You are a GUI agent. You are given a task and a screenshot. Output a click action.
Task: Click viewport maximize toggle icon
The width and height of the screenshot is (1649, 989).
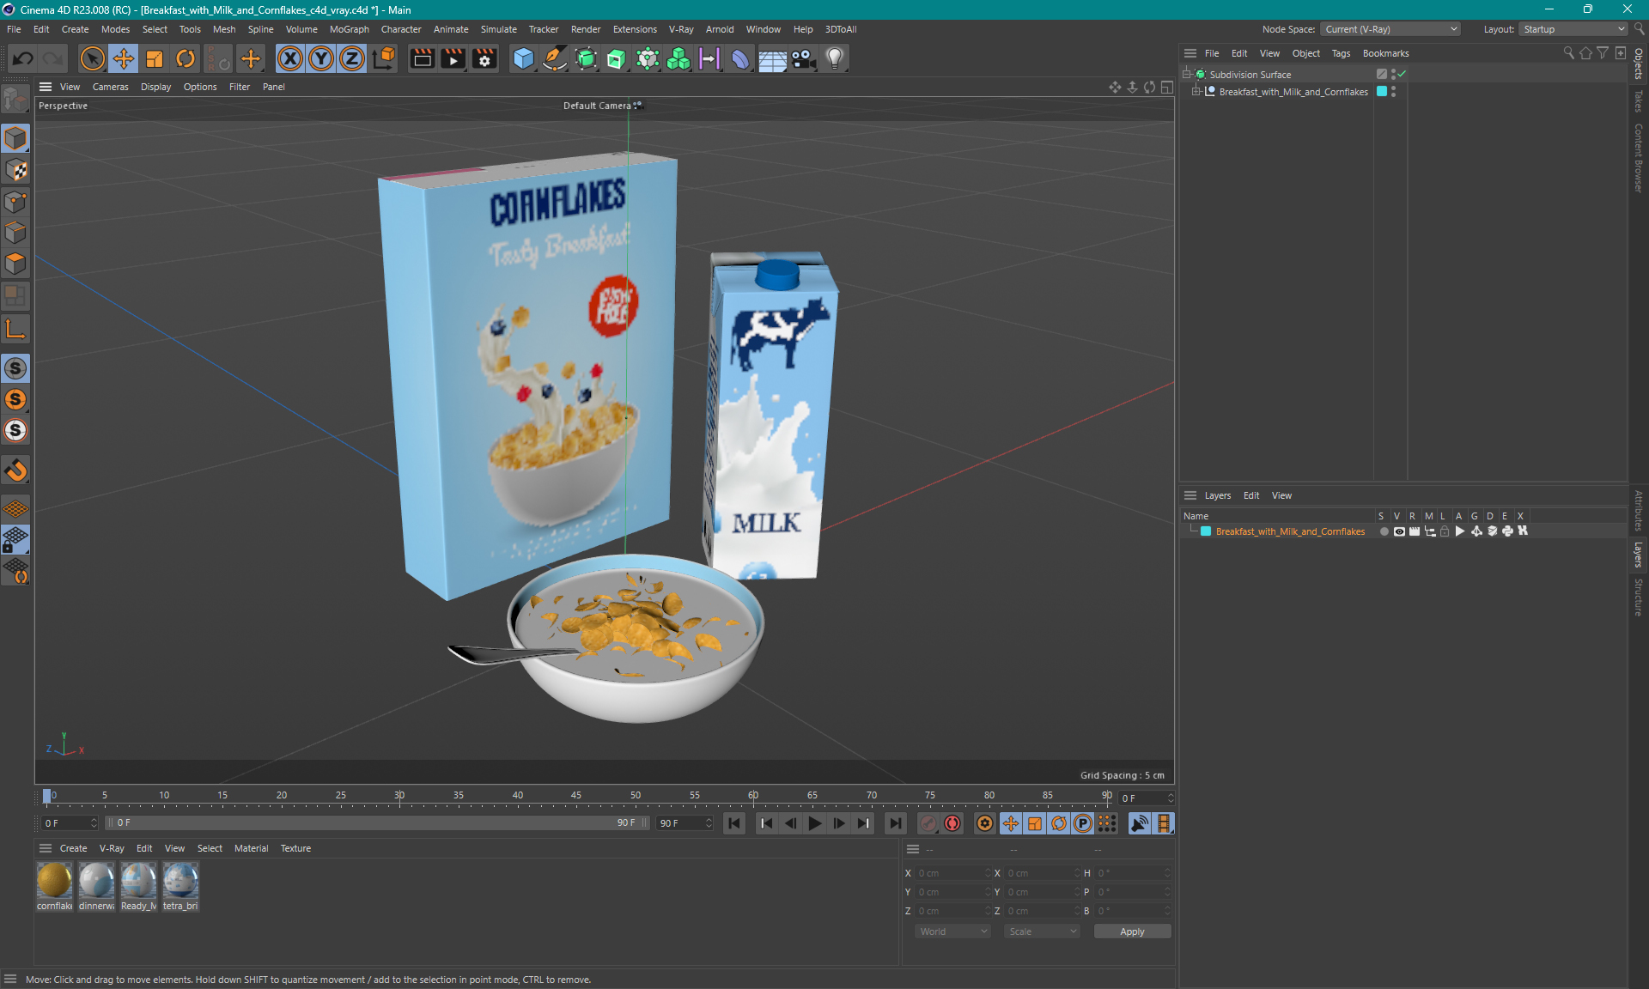pyautogui.click(x=1166, y=87)
